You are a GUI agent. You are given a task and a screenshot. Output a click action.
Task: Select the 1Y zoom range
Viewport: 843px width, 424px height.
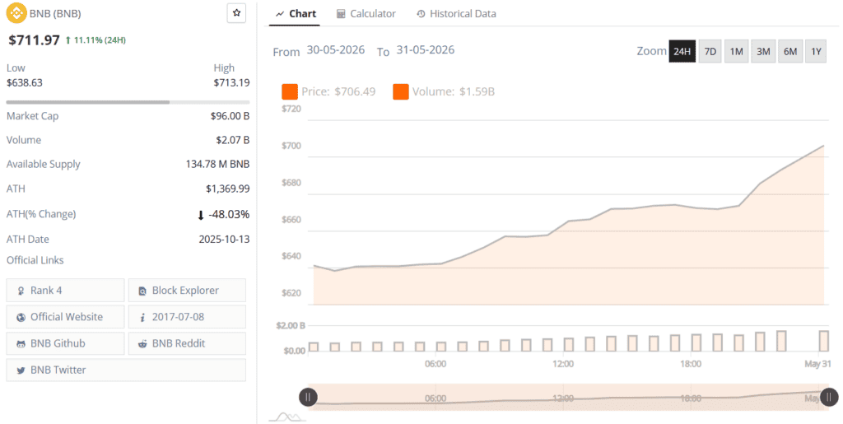[816, 52]
